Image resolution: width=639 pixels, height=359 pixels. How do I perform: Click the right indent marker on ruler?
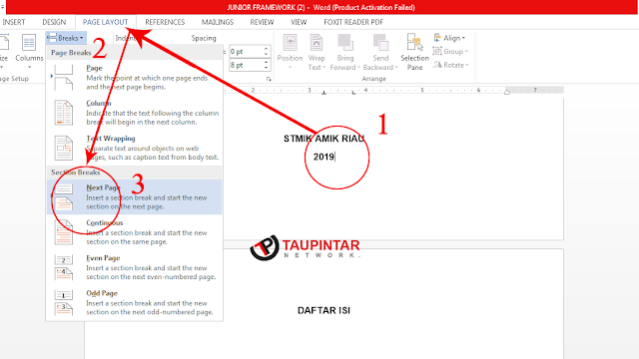pyautogui.click(x=506, y=92)
